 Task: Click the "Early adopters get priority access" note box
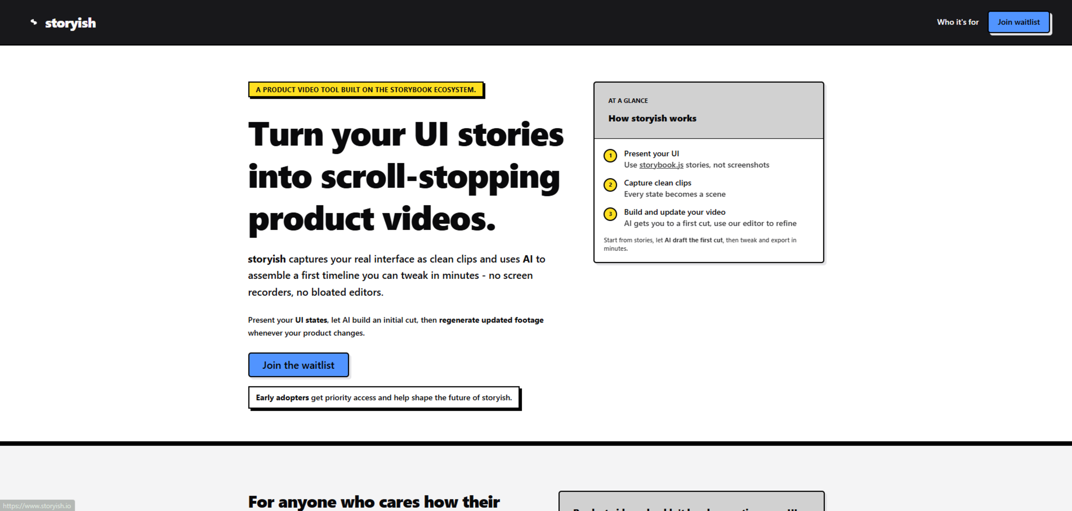point(384,398)
